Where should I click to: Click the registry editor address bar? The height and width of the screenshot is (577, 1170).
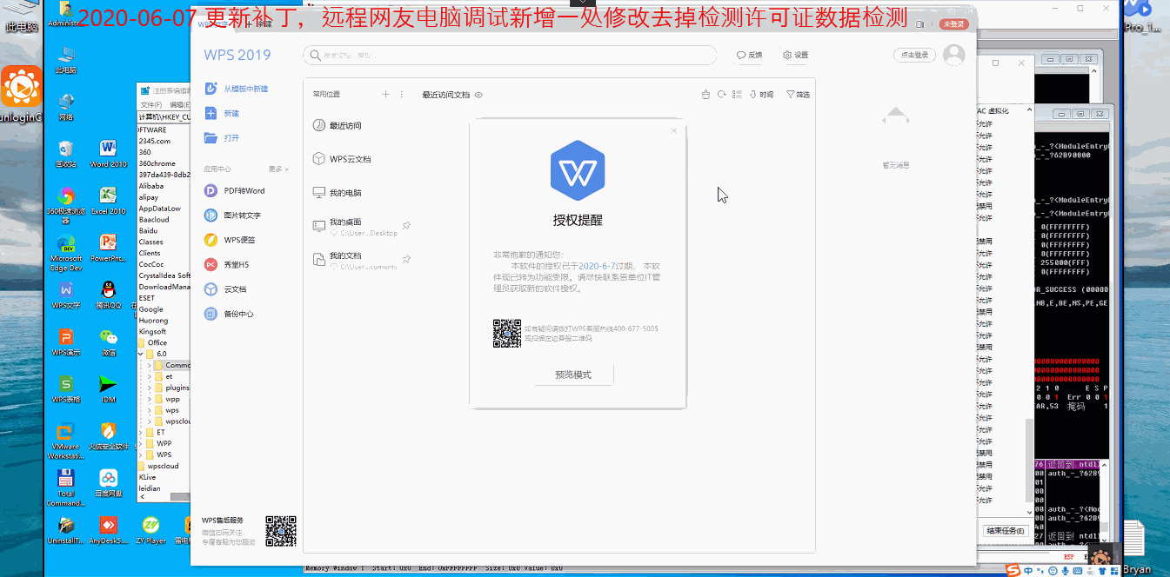coord(164,116)
